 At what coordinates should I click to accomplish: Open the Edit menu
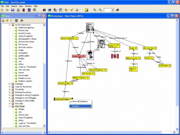pos(7,6)
